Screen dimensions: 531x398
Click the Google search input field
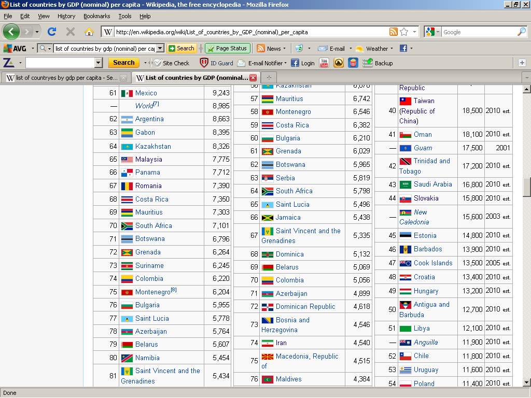pyautogui.click(x=477, y=32)
